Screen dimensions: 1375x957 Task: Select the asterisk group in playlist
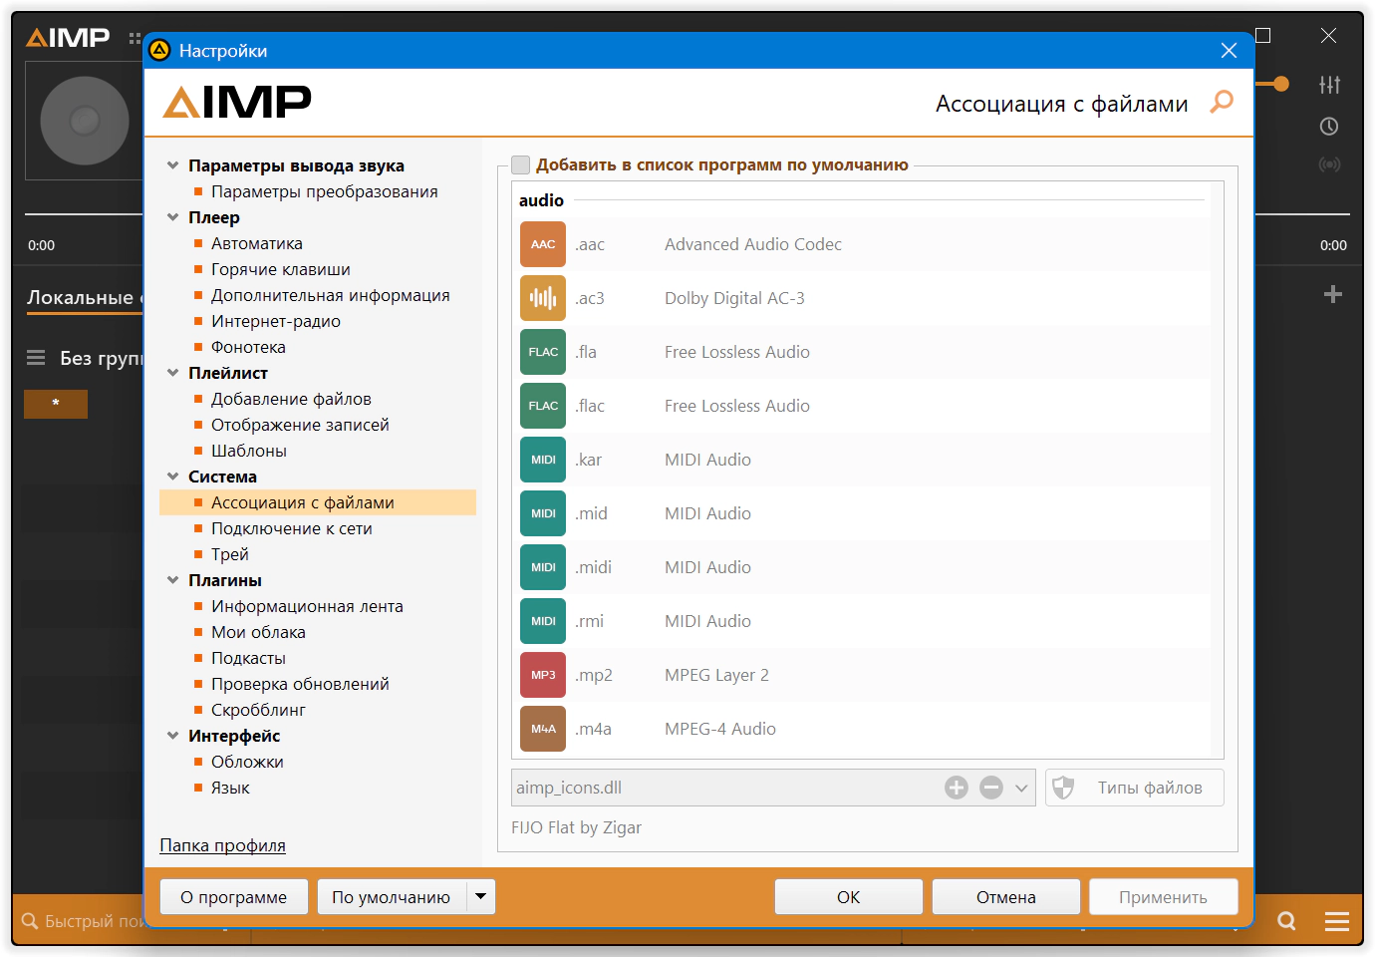click(x=56, y=404)
